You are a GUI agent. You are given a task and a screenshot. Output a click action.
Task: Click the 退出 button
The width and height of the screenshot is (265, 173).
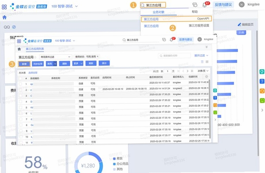coord(104,63)
